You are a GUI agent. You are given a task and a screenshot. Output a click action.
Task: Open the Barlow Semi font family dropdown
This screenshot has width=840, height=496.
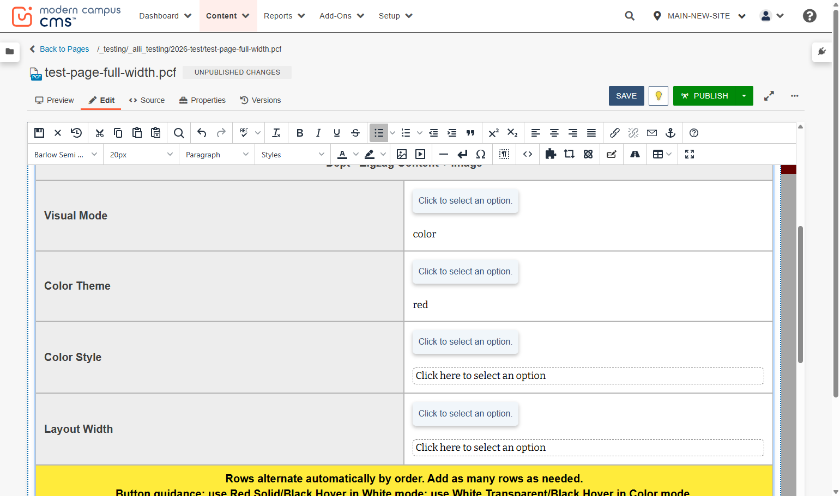point(65,155)
